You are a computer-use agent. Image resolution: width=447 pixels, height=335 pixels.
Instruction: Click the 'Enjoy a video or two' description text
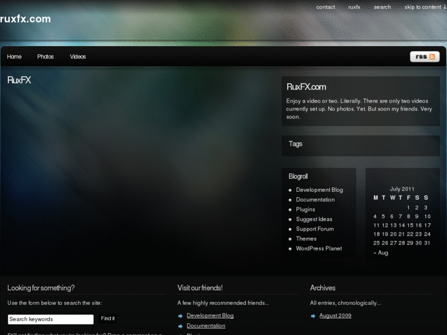359,109
